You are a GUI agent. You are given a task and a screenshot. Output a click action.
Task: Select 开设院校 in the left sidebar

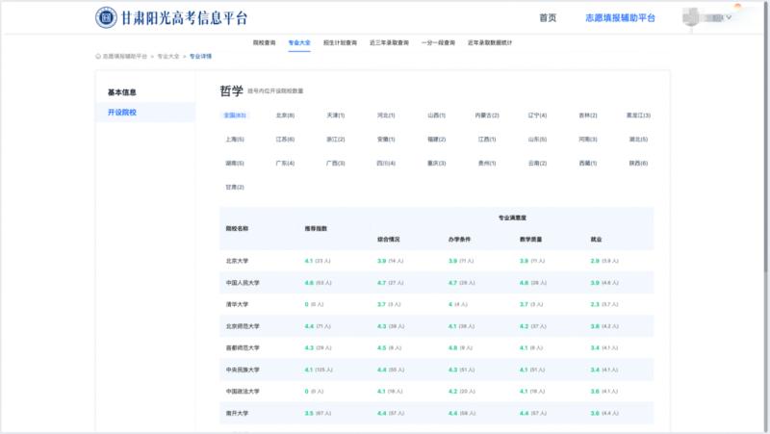click(121, 113)
